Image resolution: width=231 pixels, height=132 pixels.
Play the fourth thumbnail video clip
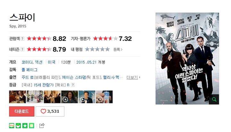click(x=70, y=97)
